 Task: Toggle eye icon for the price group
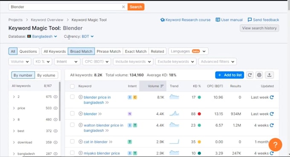[55, 108]
